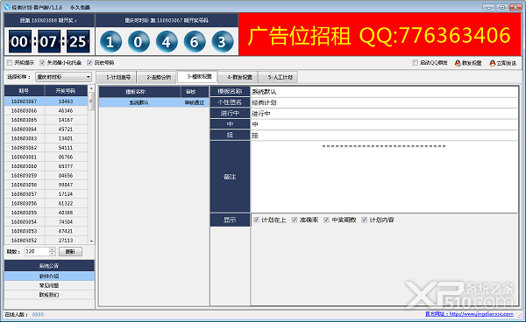526x322 pixels.
Task: Select history row 160603061
Action: click(x=46, y=157)
